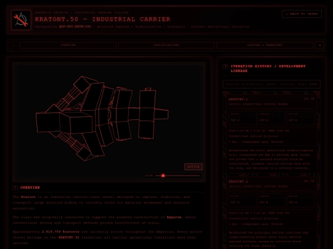The height and width of the screenshot is (249, 333).
Task: Click the width cell in KRATONT.1 card
Action: point(242,117)
